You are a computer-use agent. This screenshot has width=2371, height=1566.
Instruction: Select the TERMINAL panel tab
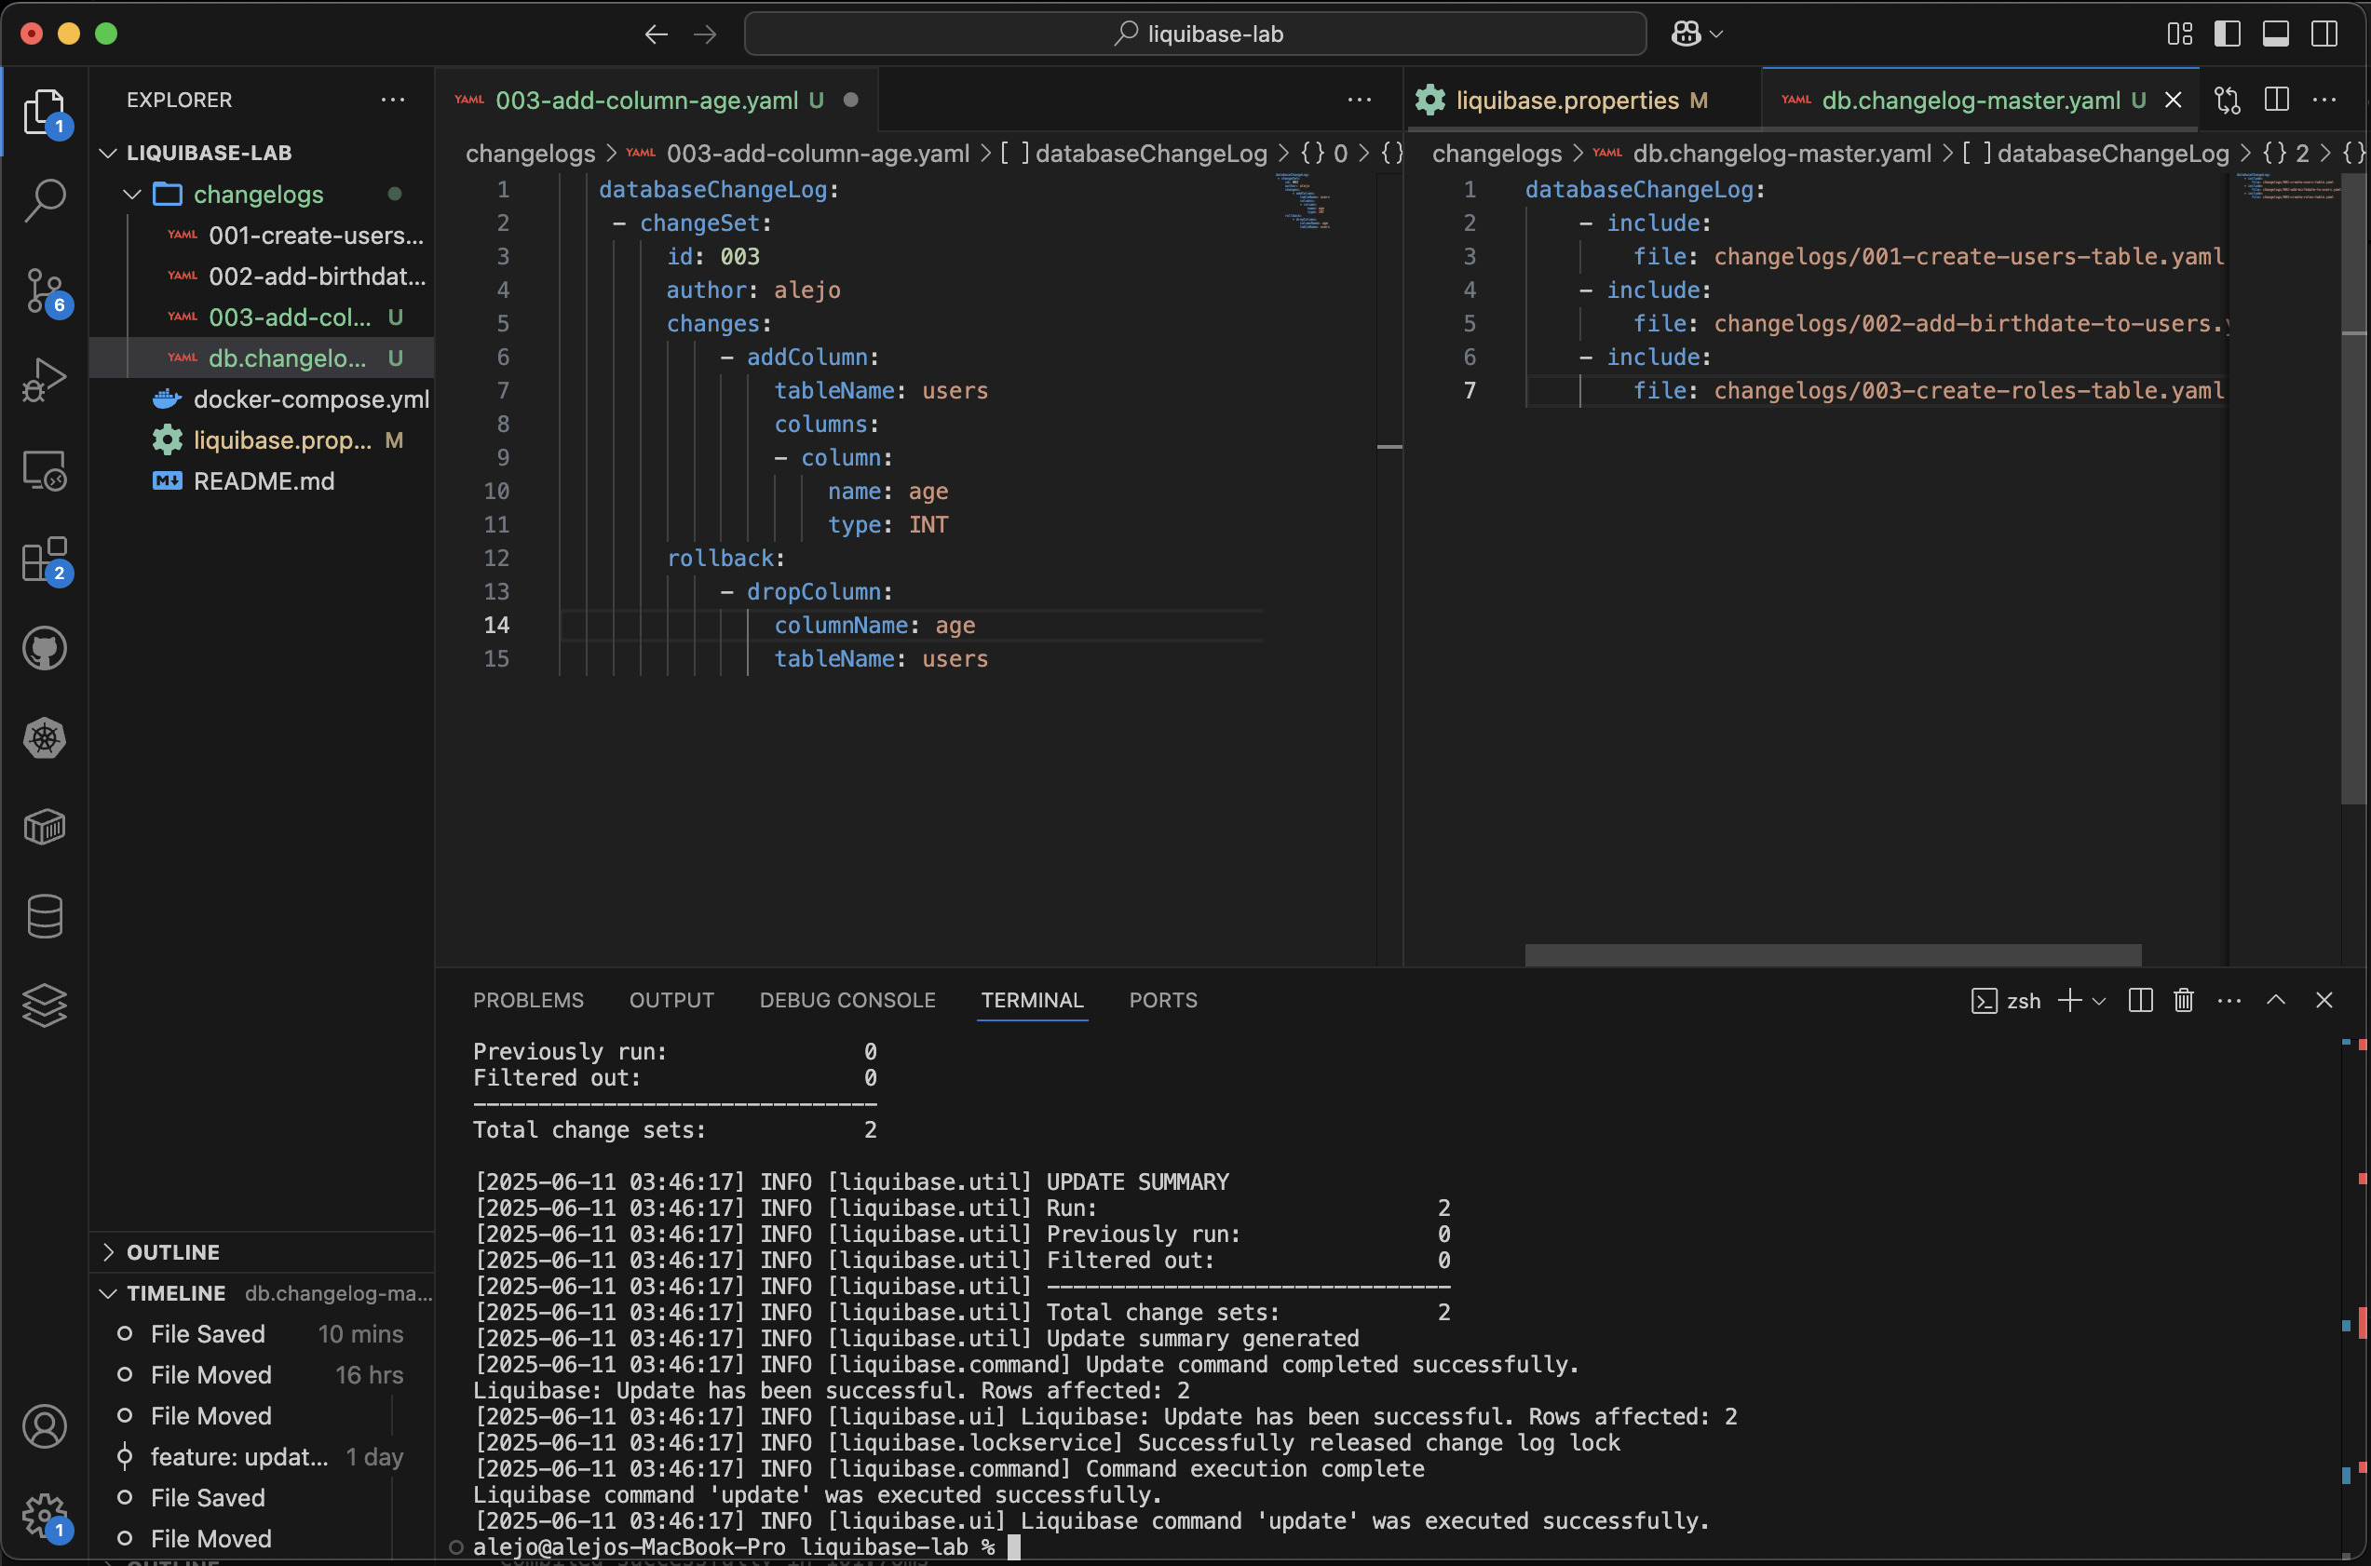tap(1032, 1000)
